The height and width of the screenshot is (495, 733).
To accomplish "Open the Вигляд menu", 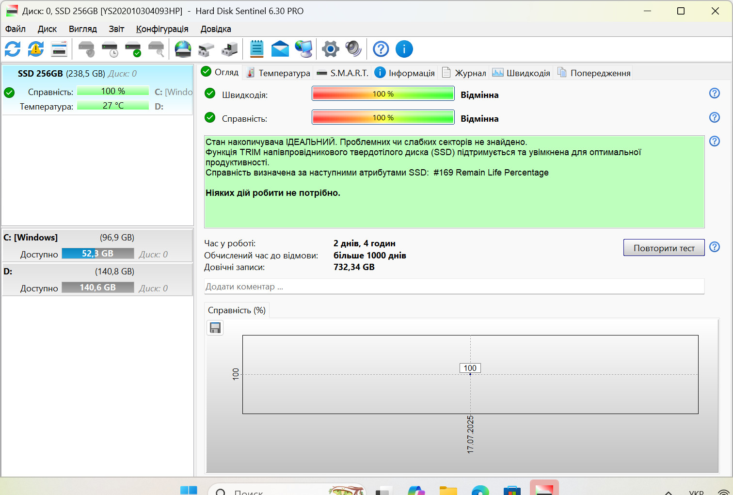I will [x=83, y=29].
